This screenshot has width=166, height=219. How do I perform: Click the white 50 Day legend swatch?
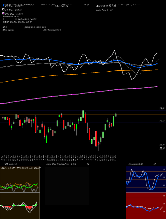[x=3, y=10]
